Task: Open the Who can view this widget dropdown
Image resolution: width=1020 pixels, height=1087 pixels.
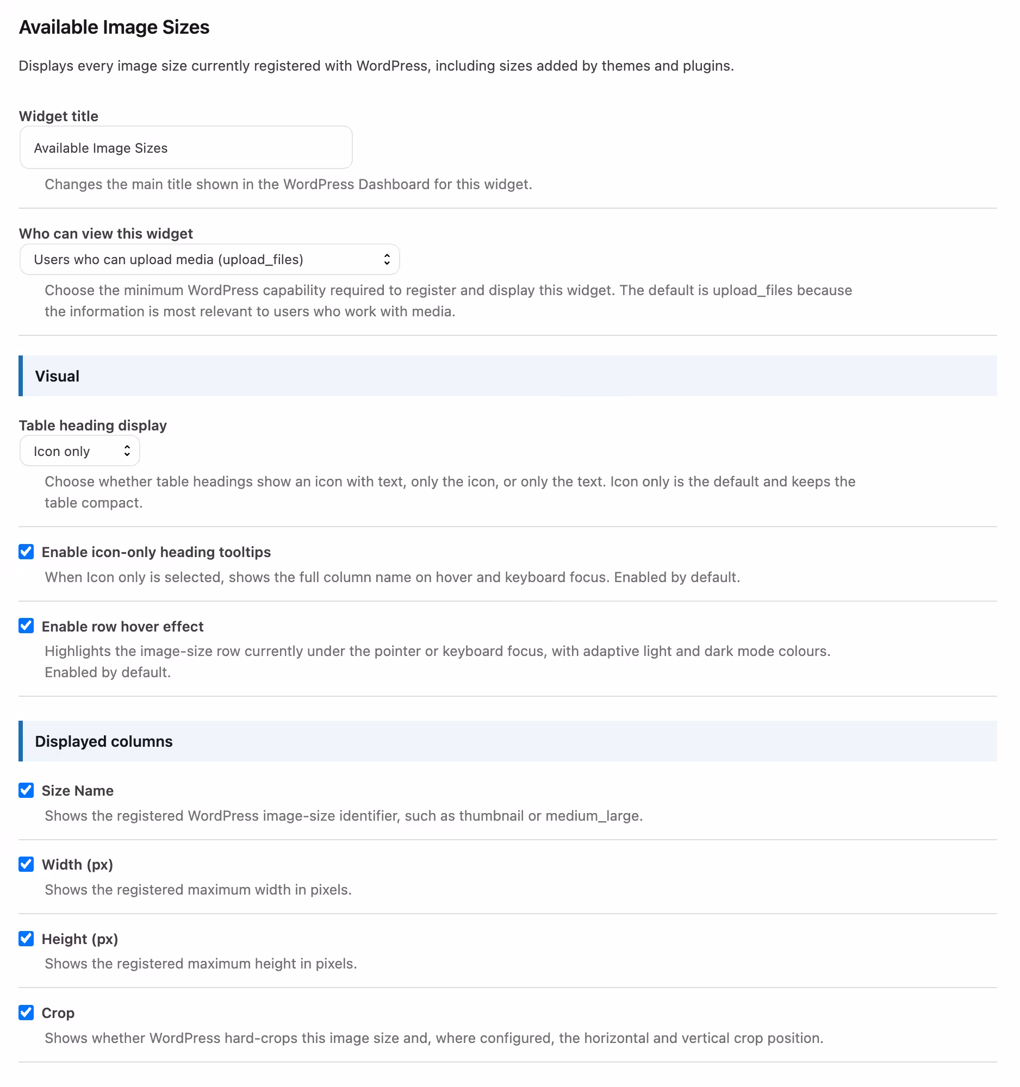Action: tap(209, 259)
